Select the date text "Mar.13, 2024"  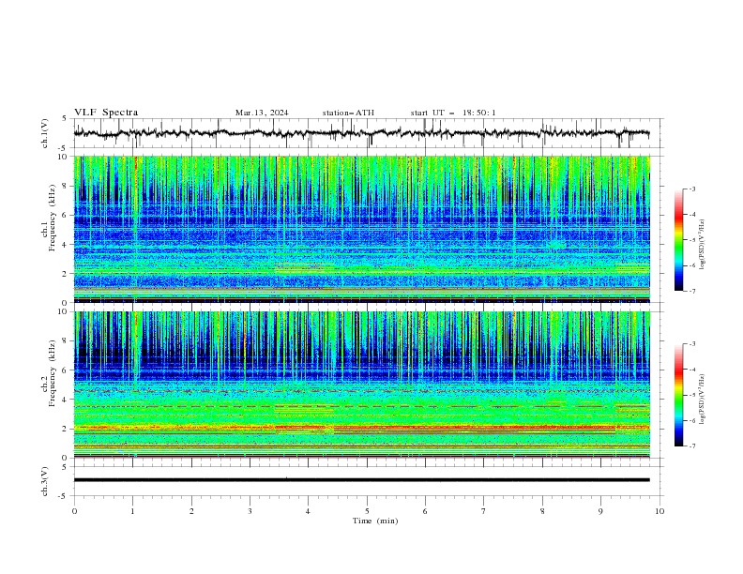(262, 113)
